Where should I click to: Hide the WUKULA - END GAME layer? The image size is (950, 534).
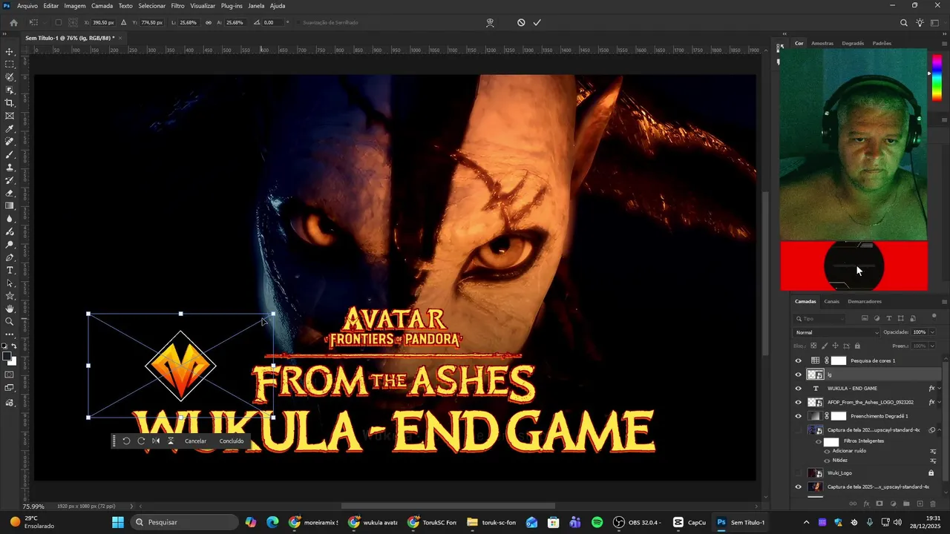[799, 388]
